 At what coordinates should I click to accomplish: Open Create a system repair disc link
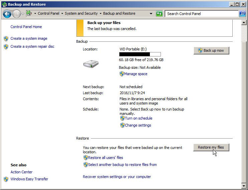coord(32,46)
